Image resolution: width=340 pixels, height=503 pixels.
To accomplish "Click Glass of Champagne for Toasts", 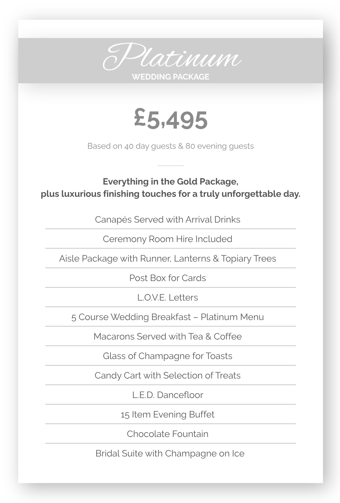I will [167, 356].
